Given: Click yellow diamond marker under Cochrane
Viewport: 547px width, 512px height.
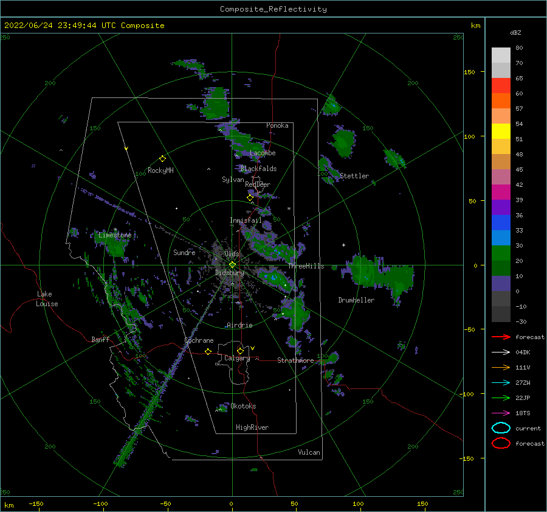Looking at the screenshot, I should coord(208,352).
